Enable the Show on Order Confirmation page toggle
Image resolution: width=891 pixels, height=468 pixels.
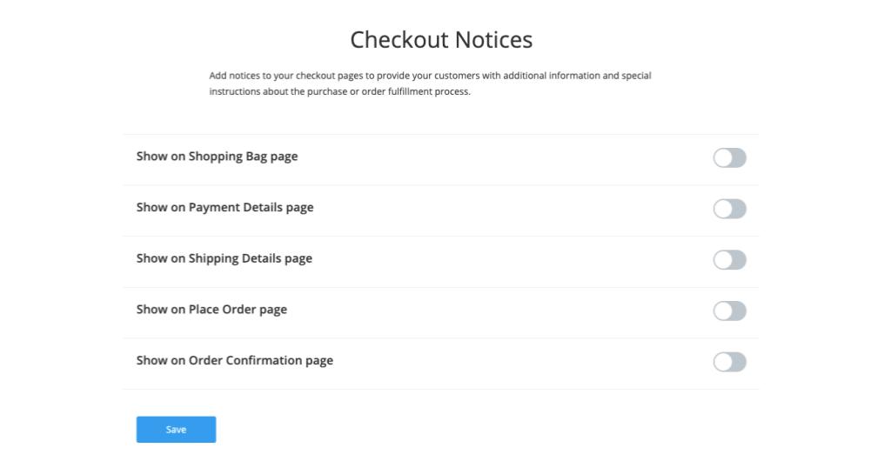pos(729,362)
